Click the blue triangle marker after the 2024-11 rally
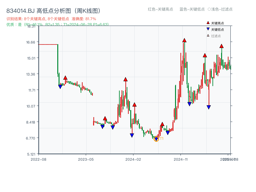 (189, 103)
